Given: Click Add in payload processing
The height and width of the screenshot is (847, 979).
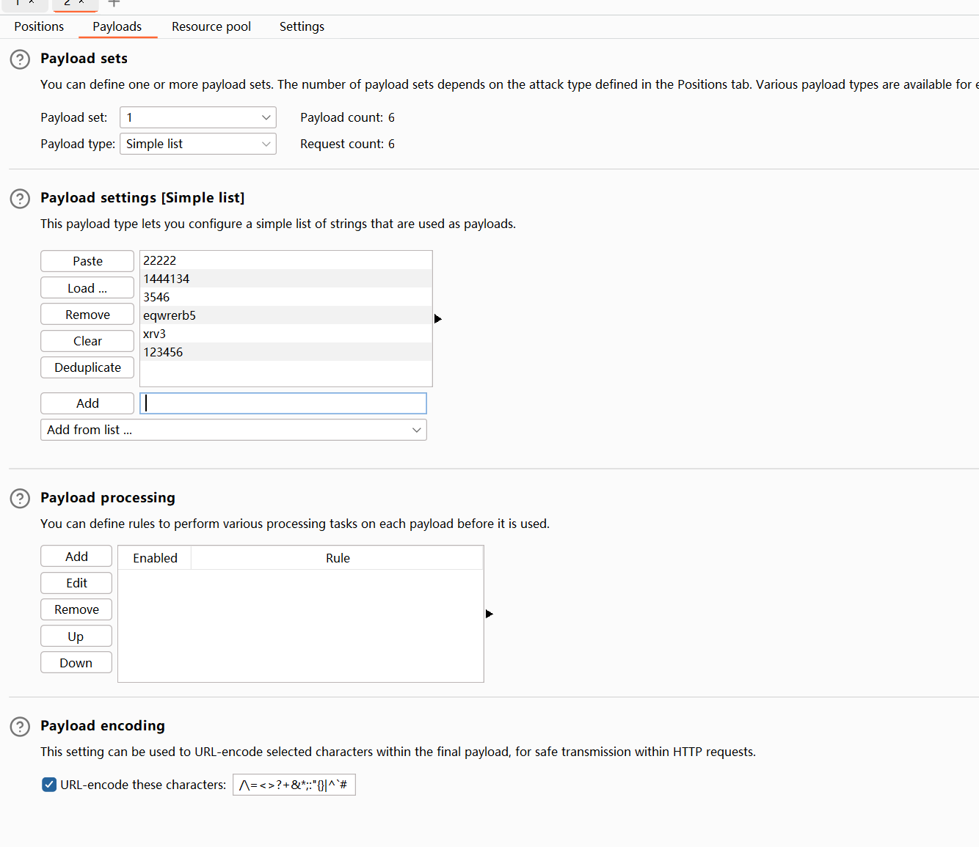Looking at the screenshot, I should click(76, 557).
